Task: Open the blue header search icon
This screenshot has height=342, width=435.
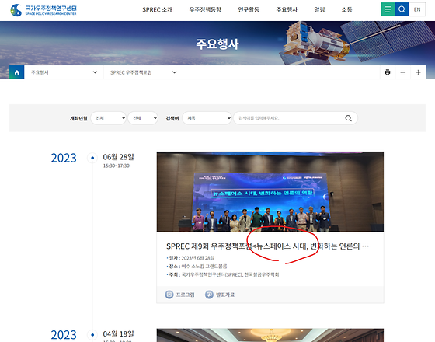Action: pyautogui.click(x=402, y=9)
